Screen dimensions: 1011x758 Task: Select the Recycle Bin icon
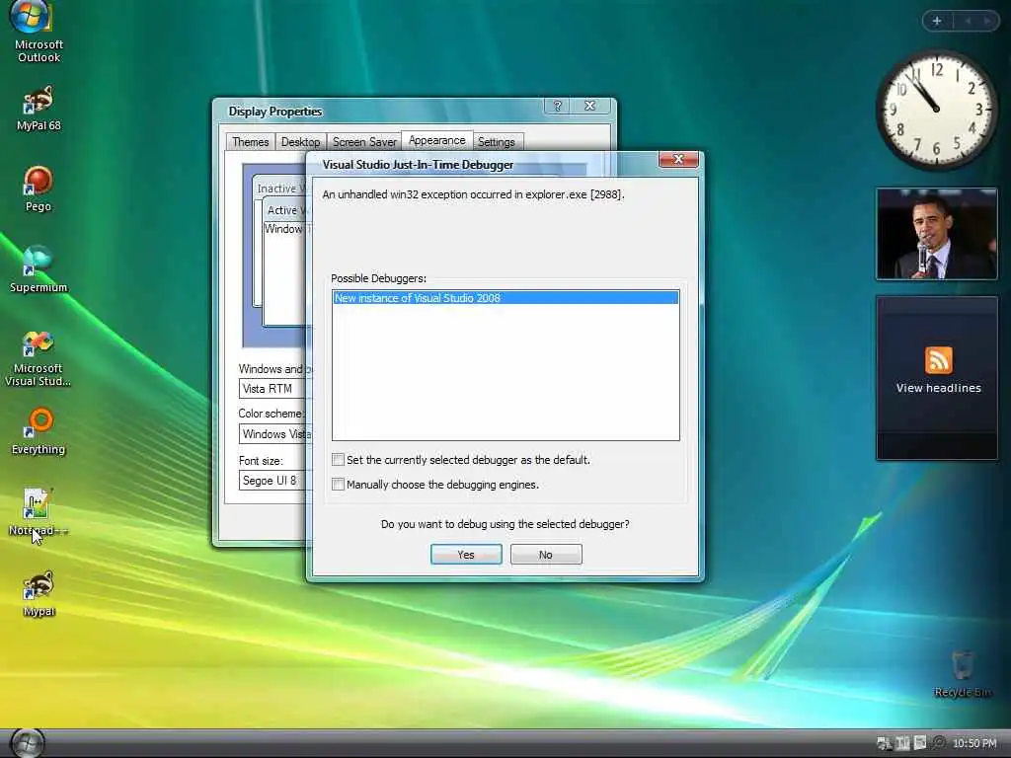962,674
